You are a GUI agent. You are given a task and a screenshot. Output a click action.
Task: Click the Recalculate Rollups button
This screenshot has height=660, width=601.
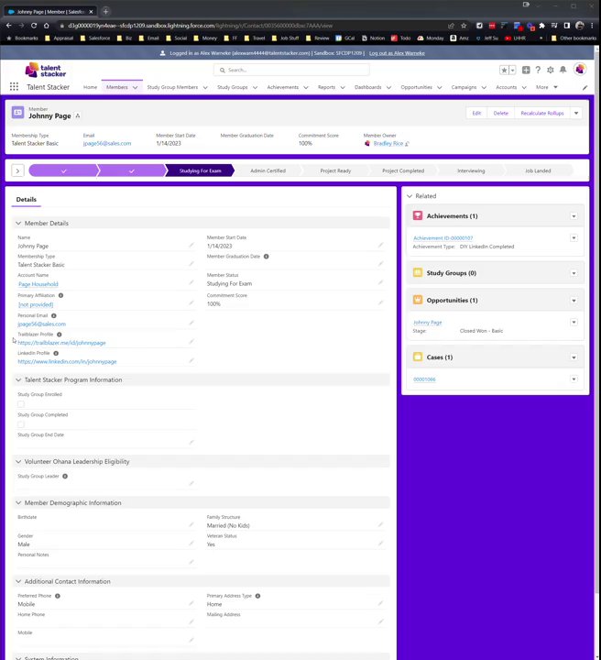point(542,114)
